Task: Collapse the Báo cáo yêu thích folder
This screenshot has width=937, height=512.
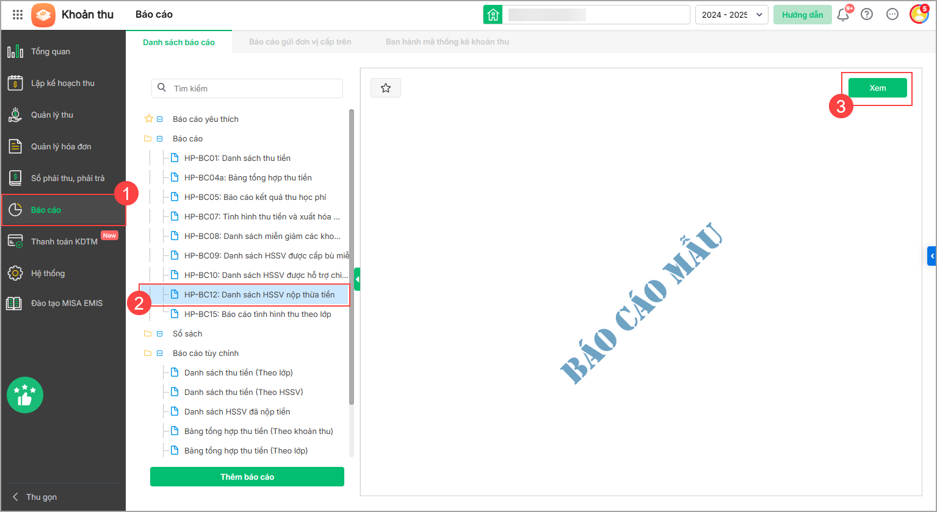Action: [159, 119]
